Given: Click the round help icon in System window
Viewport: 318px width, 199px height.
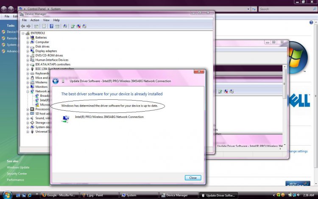Looking at the screenshot, I should click(311, 22).
